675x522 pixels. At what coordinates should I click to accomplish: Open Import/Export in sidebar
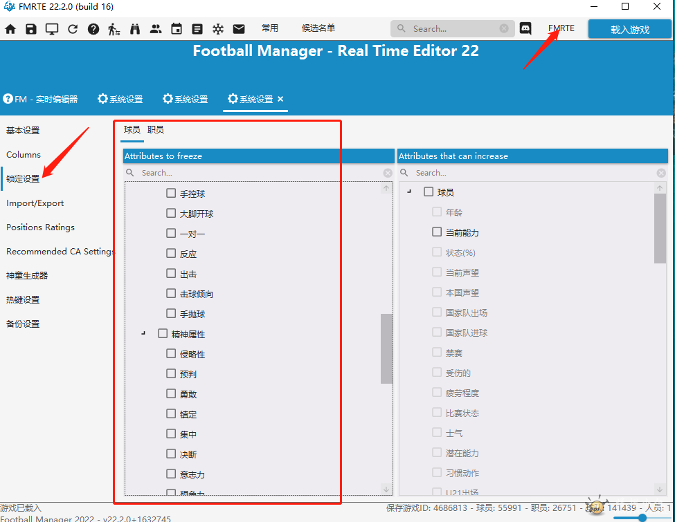pos(35,203)
